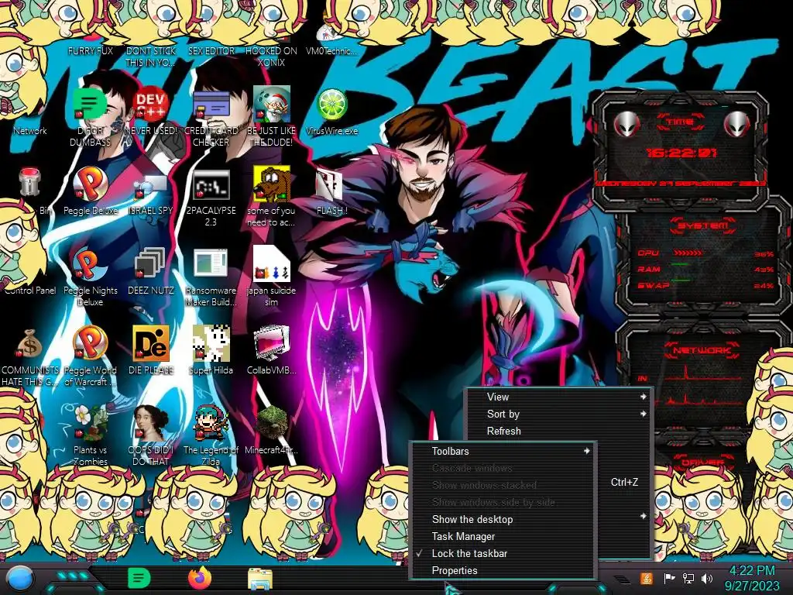This screenshot has height=595, width=793.
Task: Launch Plants vs Zombies shortcut
Action: click(90, 424)
